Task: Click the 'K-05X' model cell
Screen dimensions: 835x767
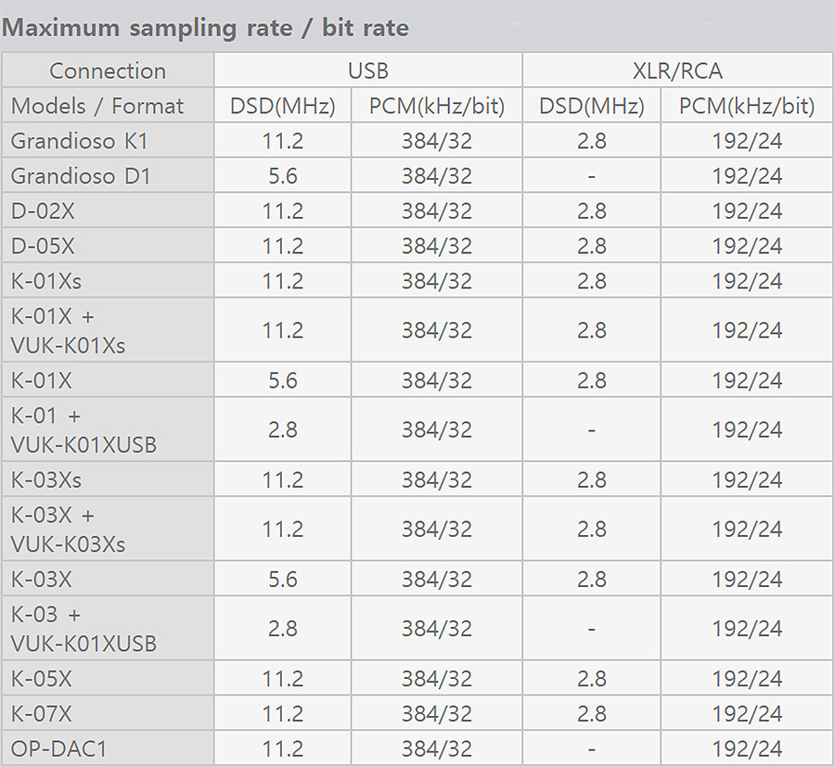Action: point(42,679)
